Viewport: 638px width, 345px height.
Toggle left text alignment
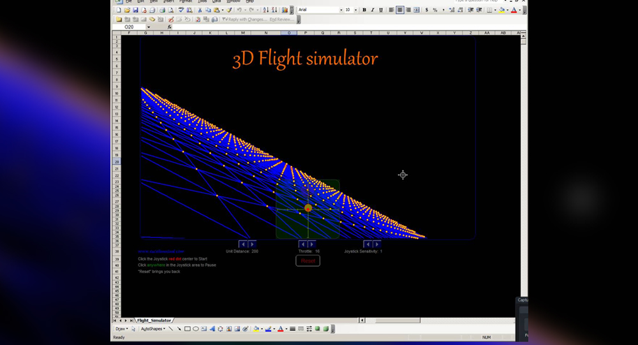pos(392,10)
